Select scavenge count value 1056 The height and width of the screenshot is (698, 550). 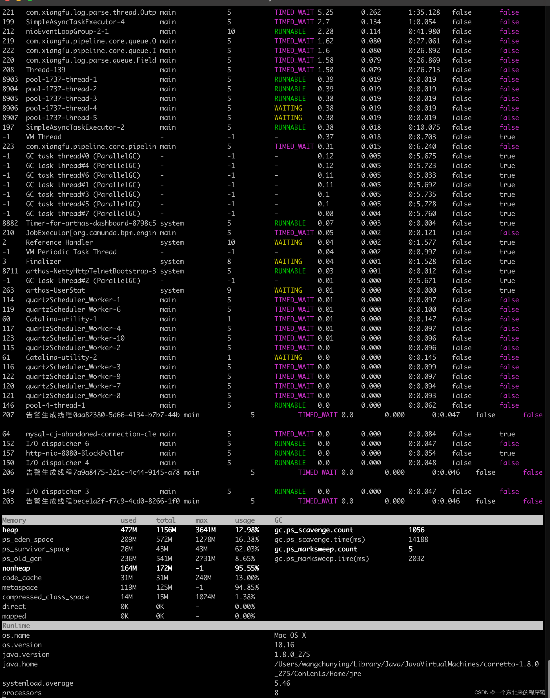416,530
